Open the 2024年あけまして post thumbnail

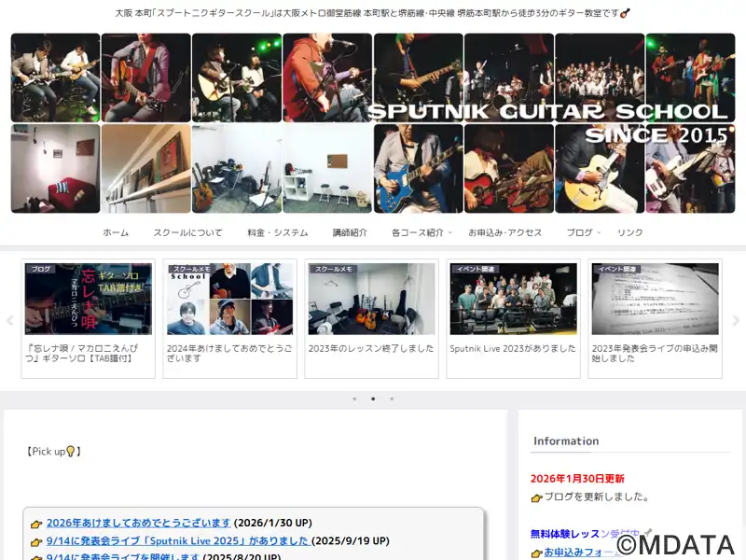229,299
